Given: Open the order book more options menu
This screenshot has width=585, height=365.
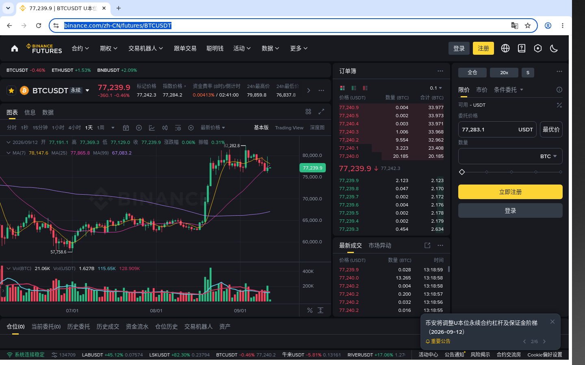Looking at the screenshot, I should tap(440, 71).
